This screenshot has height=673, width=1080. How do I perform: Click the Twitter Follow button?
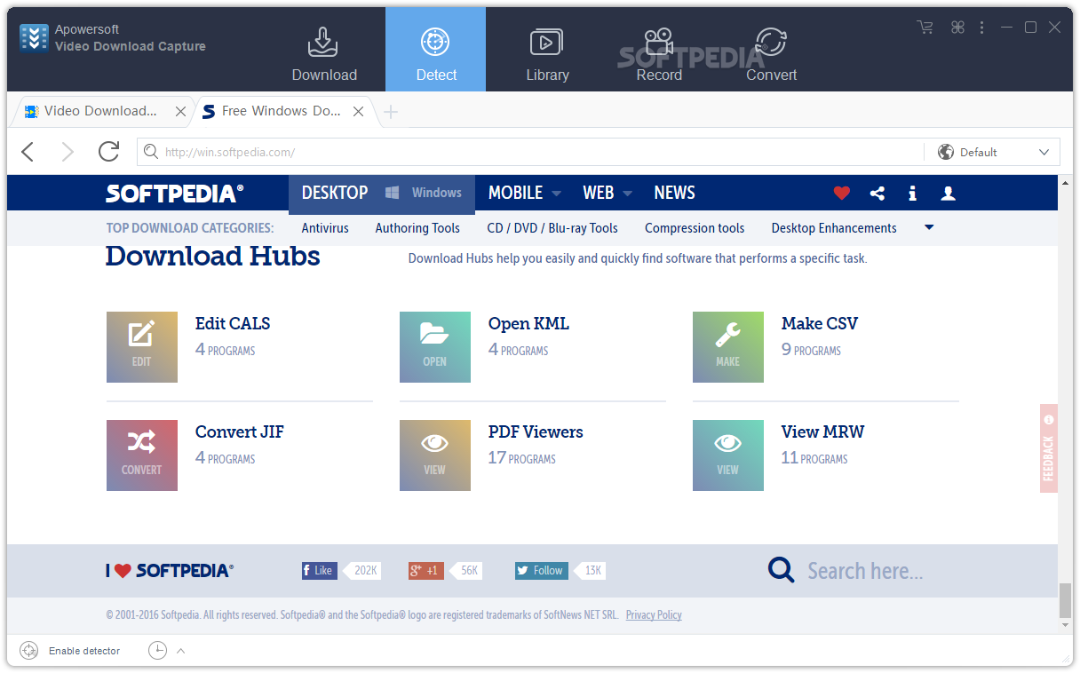(542, 570)
